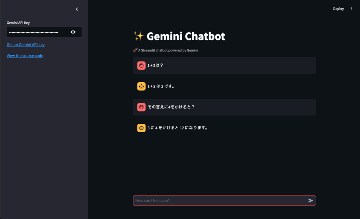
Task: Click the "Gemini Chatbot" heading
Action: (x=186, y=36)
